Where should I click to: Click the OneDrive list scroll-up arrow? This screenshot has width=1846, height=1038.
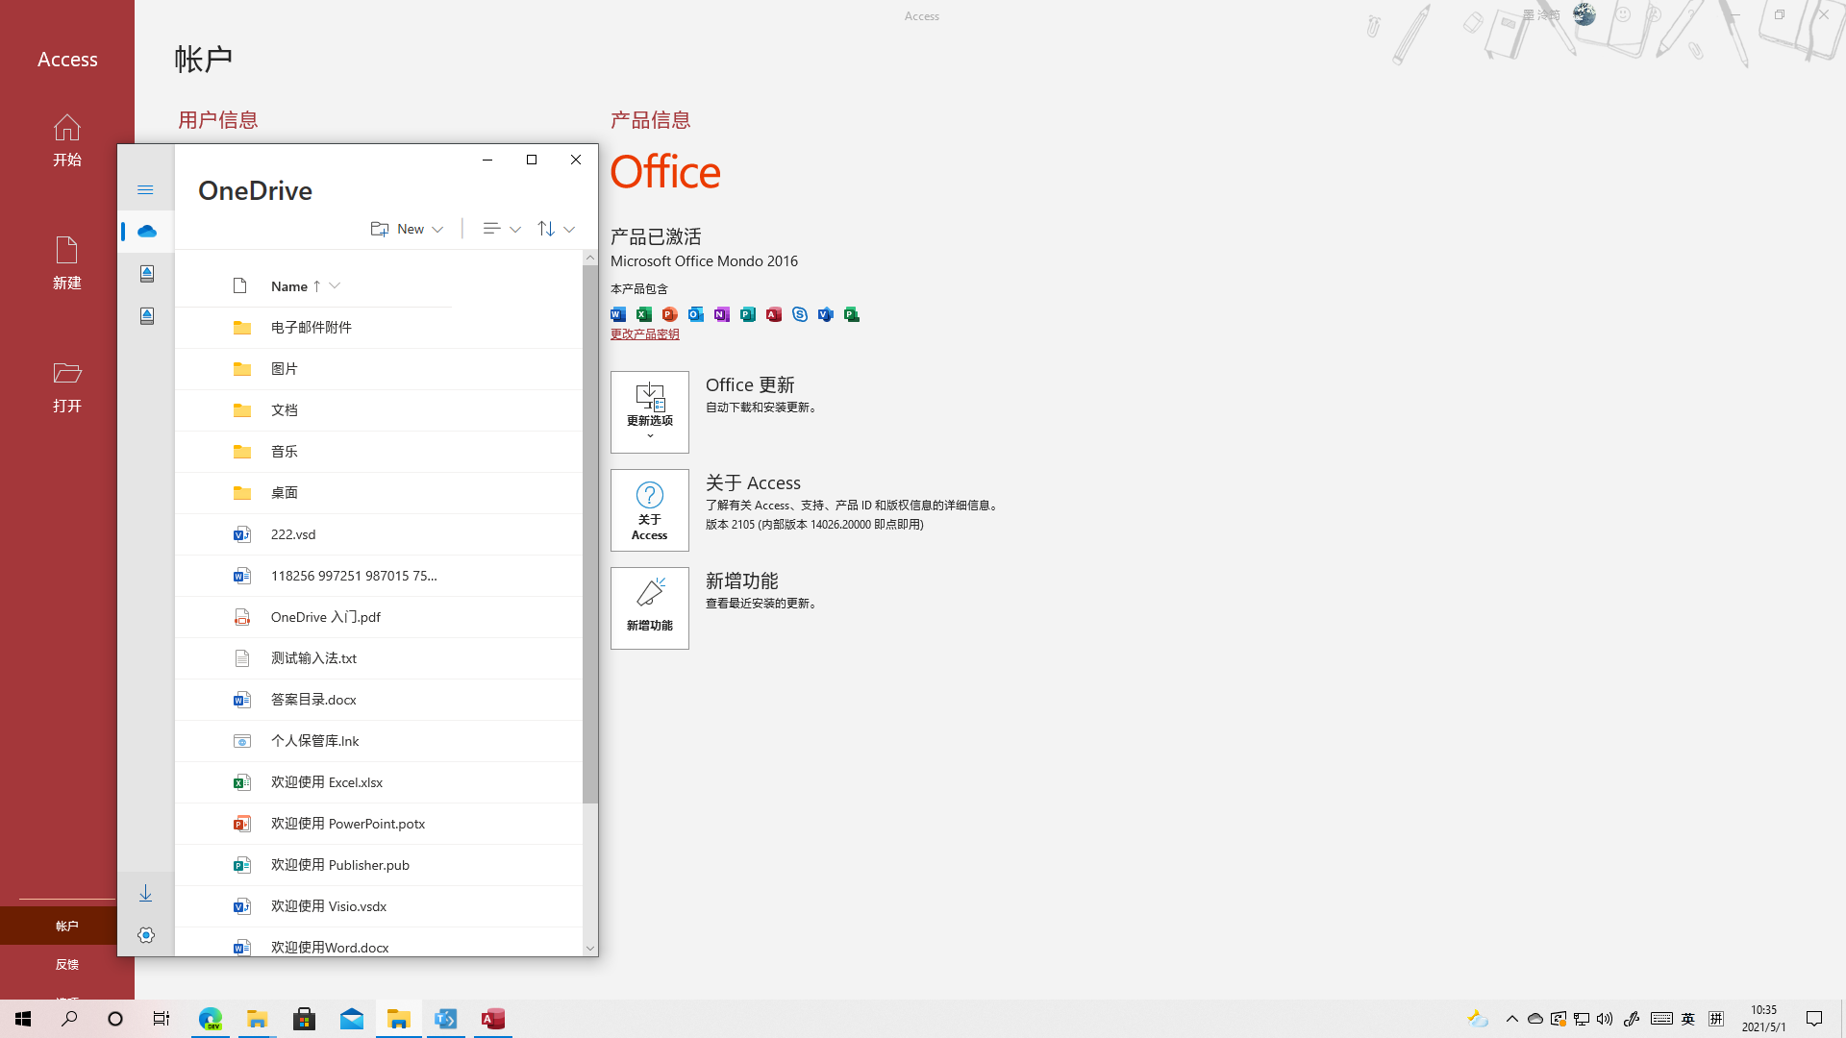point(590,258)
